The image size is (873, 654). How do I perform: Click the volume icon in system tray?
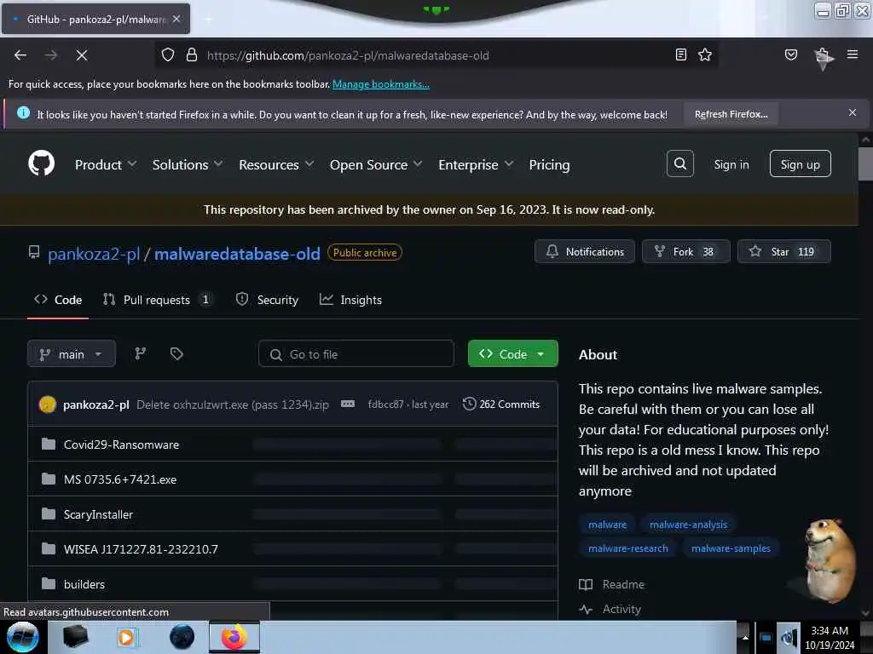[x=789, y=637]
